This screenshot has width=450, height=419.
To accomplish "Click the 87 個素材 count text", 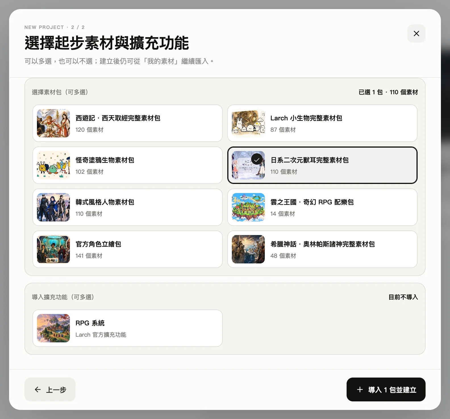I will 283,130.
